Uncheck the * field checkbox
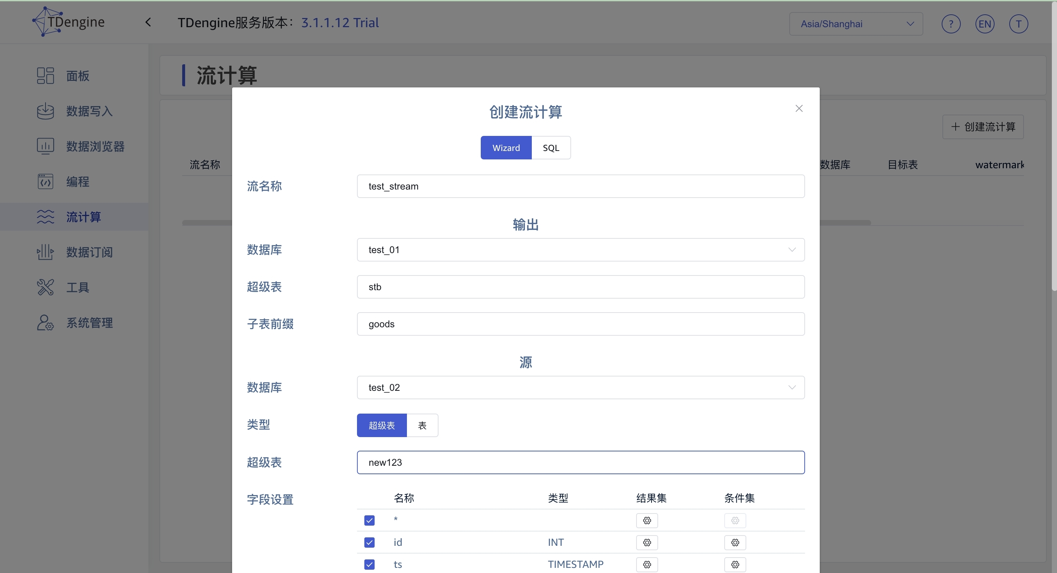This screenshot has height=573, width=1057. 369,520
